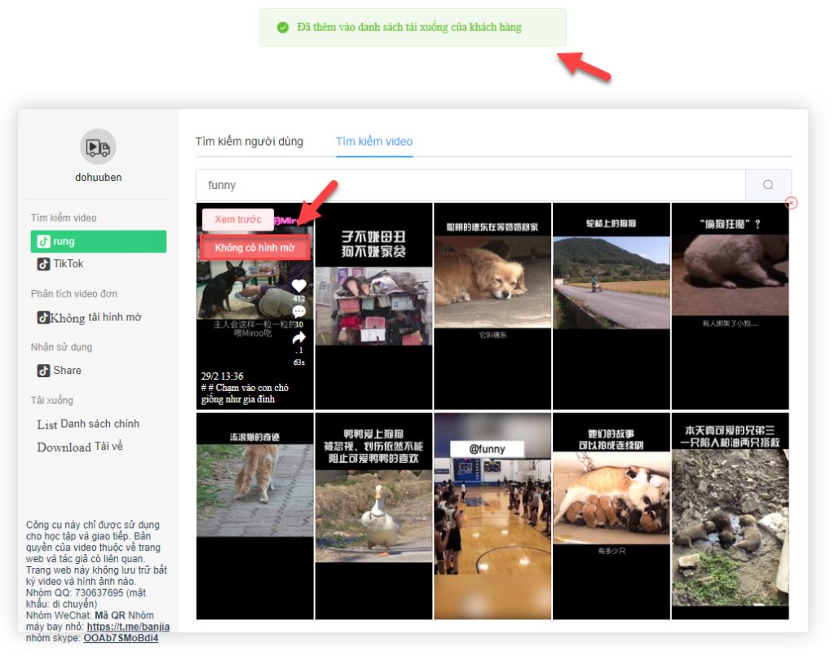Open the sleeping brown dog video thumbnail
The height and width of the screenshot is (660, 835).
coord(493,306)
